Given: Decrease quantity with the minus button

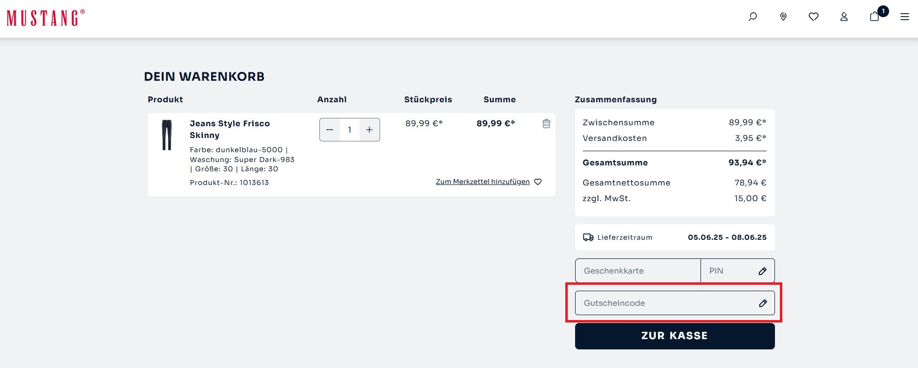Looking at the screenshot, I should coord(330,130).
